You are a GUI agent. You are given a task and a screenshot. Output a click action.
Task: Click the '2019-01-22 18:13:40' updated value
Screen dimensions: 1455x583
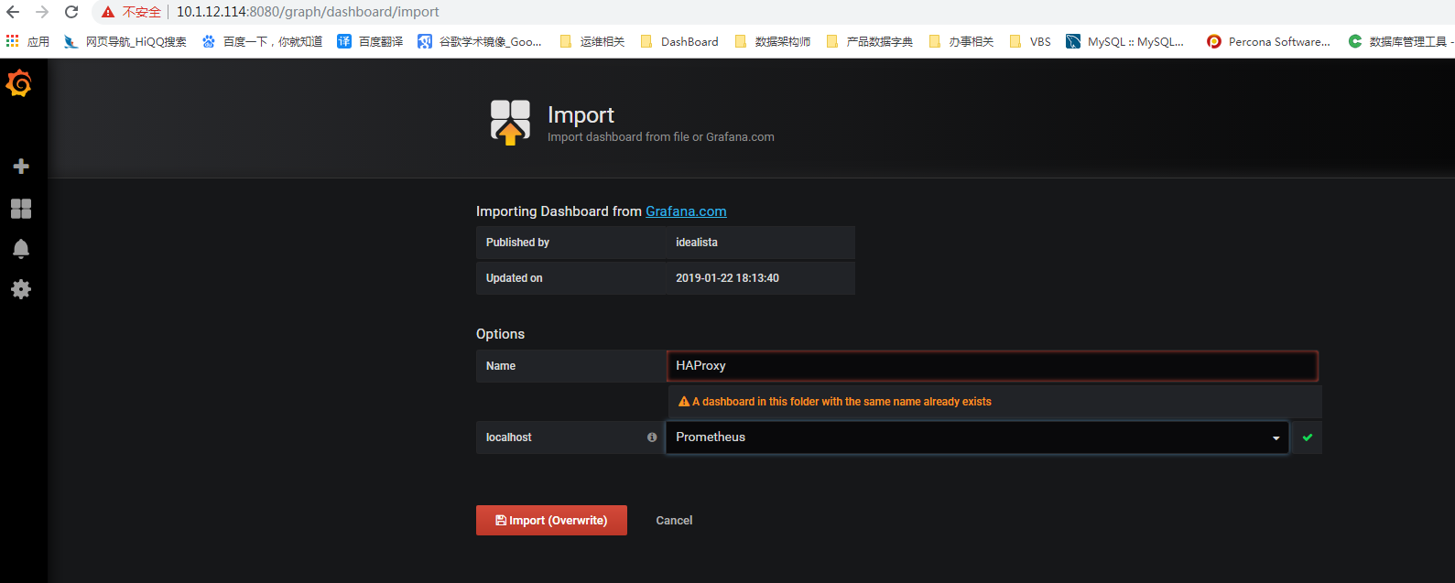click(727, 278)
